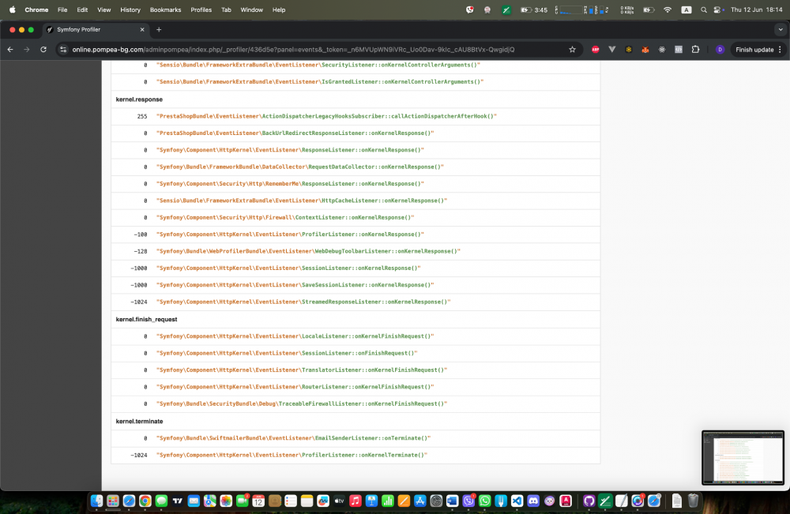
Task: Open Spotlight search from the menu bar
Action: point(703,11)
